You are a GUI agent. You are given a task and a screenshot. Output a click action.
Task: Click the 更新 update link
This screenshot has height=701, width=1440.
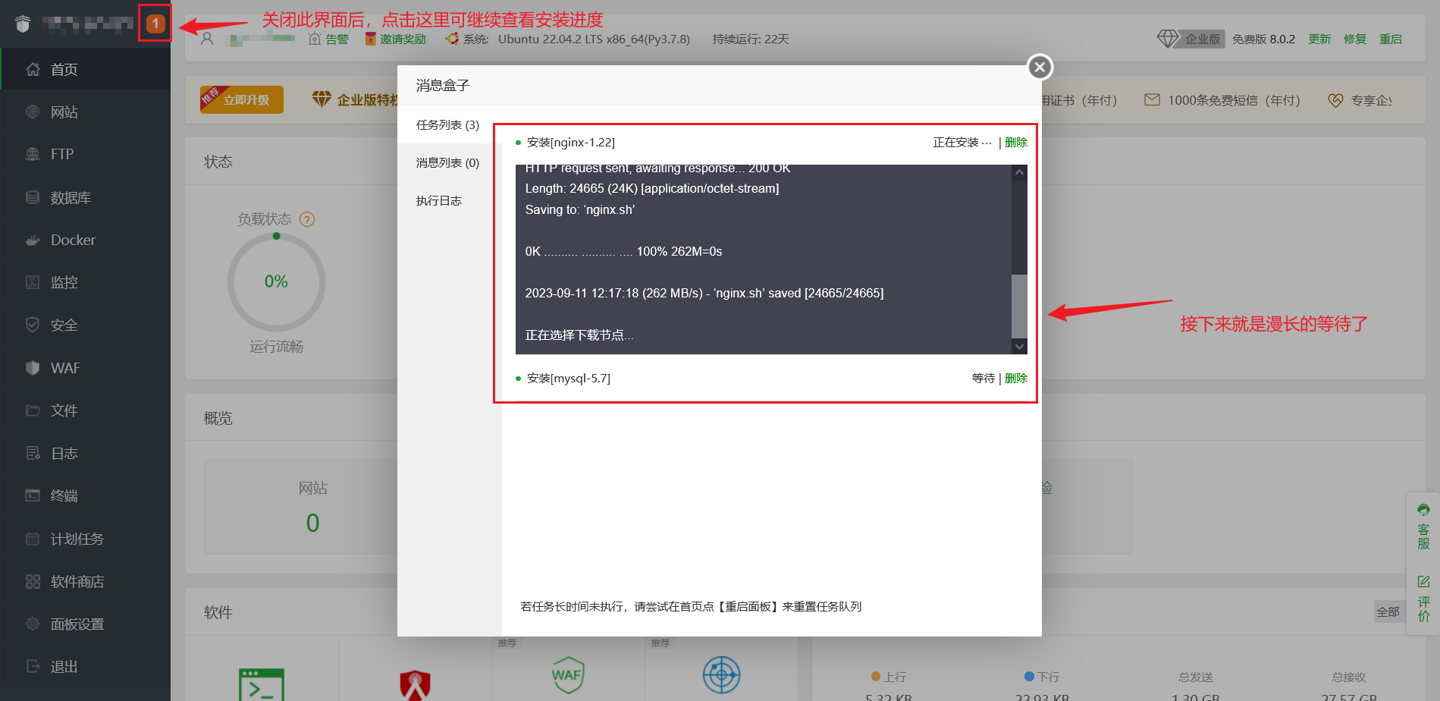click(x=1319, y=39)
